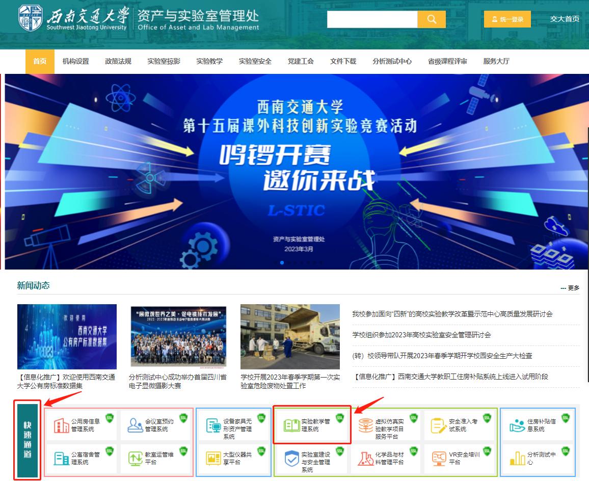The height and width of the screenshot is (481, 589).
Task: Click into the site search input field
Action: (372, 19)
